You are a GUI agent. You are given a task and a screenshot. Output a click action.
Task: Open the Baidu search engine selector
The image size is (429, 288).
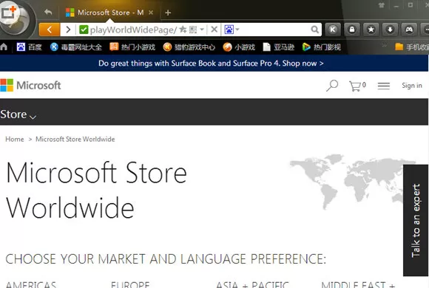[x=232, y=30]
